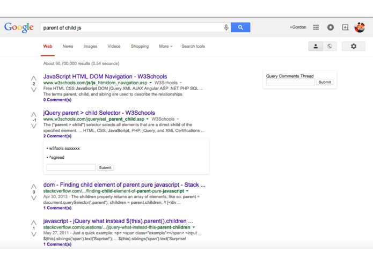Focus the Query Comments Thread input box
The width and height of the screenshot is (373, 265).
(290, 82)
